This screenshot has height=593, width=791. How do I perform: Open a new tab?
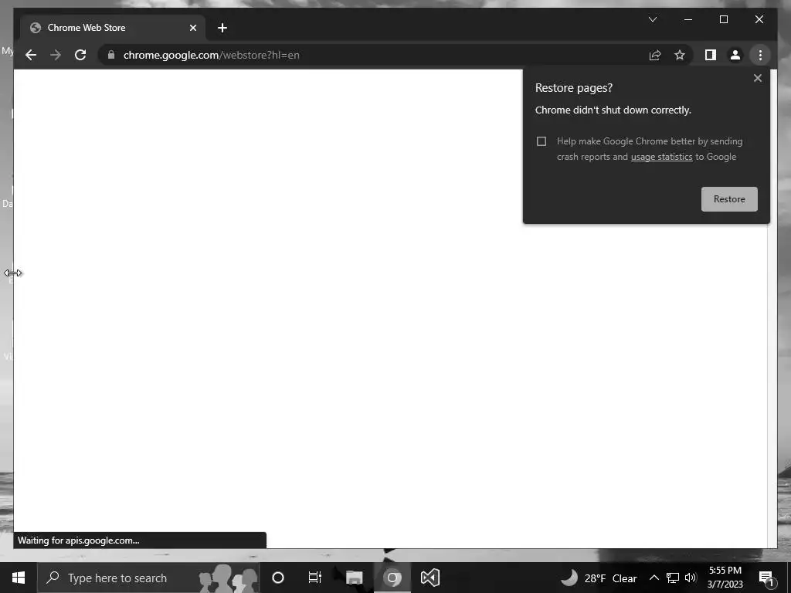point(222,28)
